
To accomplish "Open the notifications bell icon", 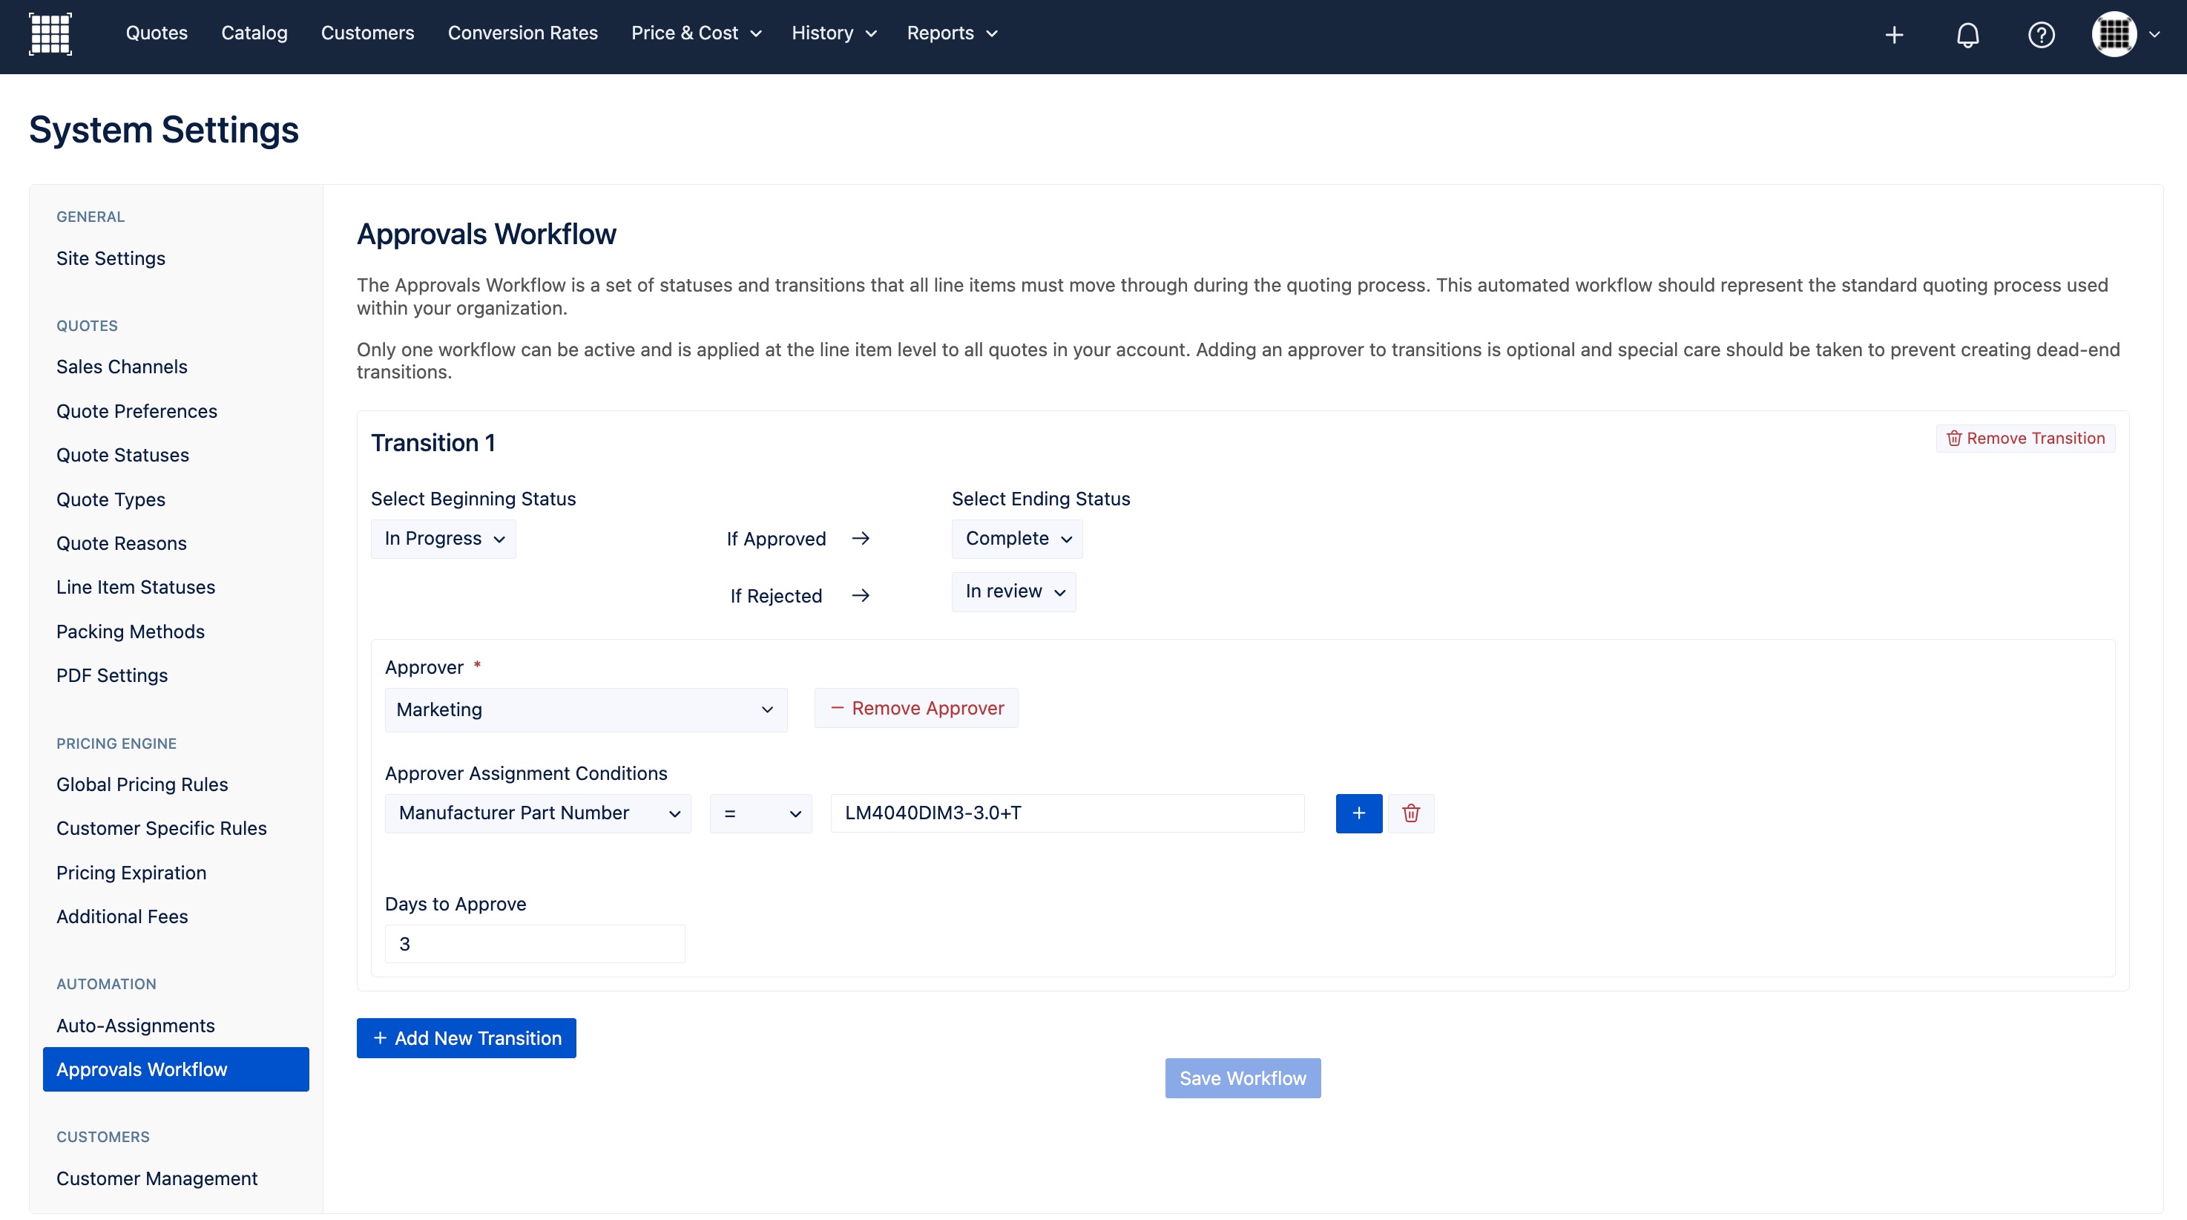I will pos(1968,35).
